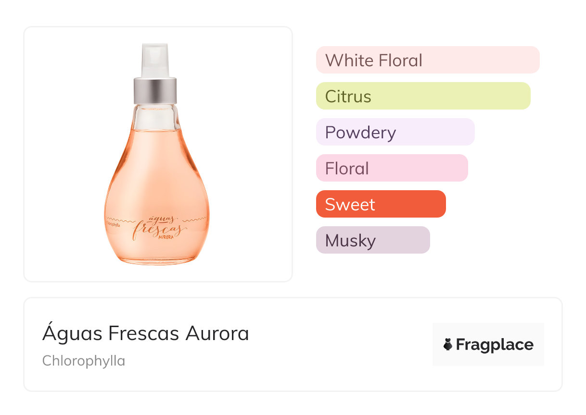Screen dimensions: 586x415
Task: Click the Fragplace flower logo icon
Action: coord(448,345)
